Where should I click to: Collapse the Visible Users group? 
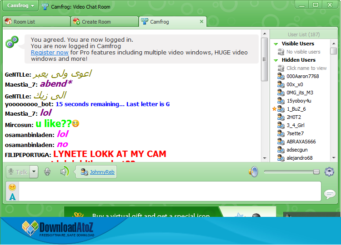pos(276,44)
